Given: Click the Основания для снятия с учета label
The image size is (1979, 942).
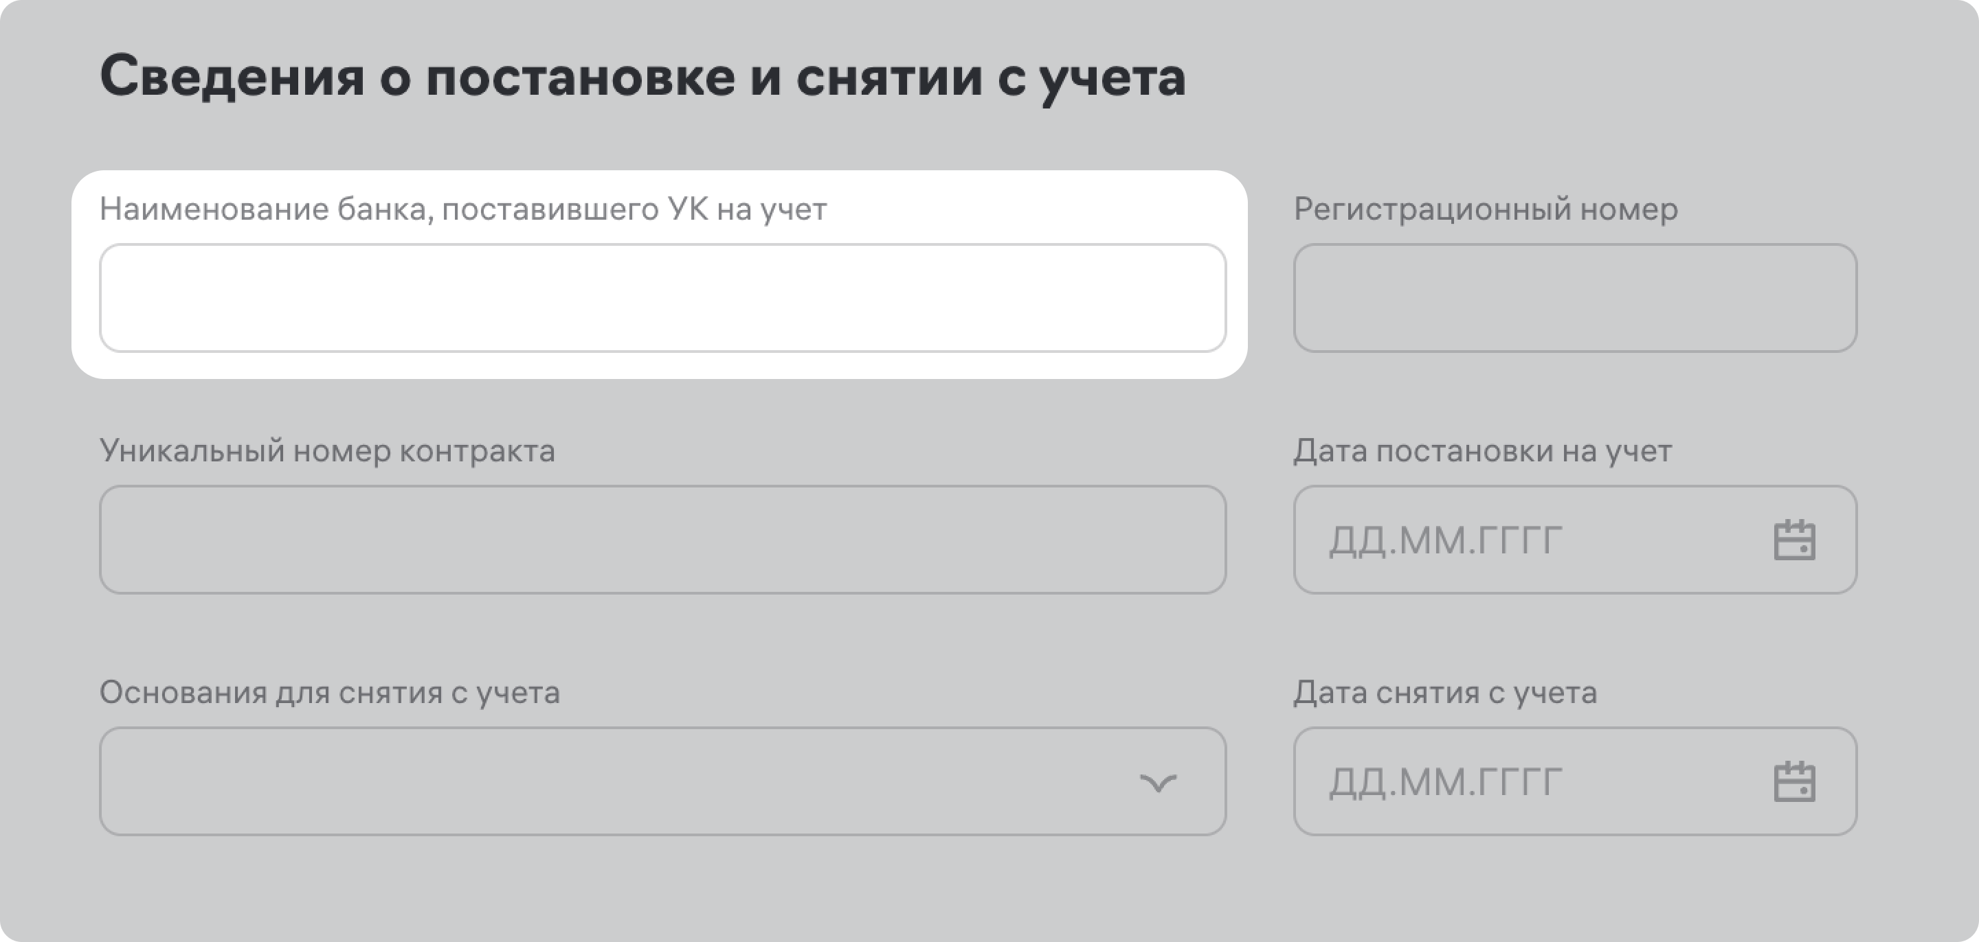Looking at the screenshot, I should coord(330,693).
